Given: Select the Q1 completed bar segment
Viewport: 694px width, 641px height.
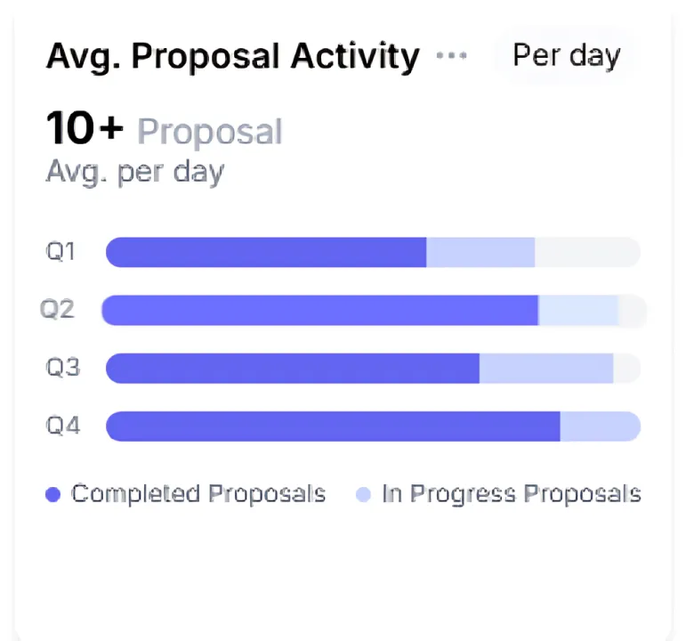Looking at the screenshot, I should coord(266,253).
